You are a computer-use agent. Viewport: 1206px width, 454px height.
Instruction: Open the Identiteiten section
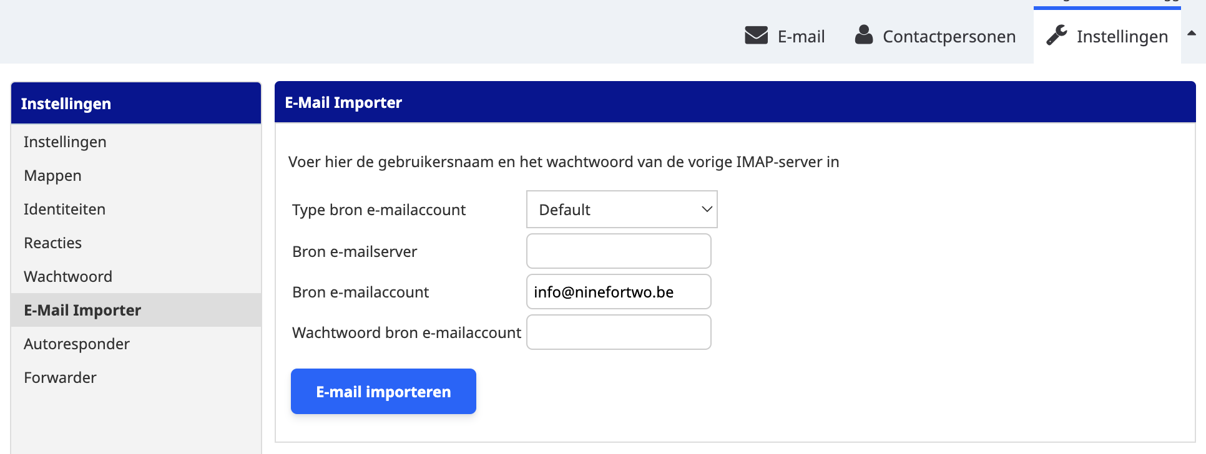coord(64,210)
